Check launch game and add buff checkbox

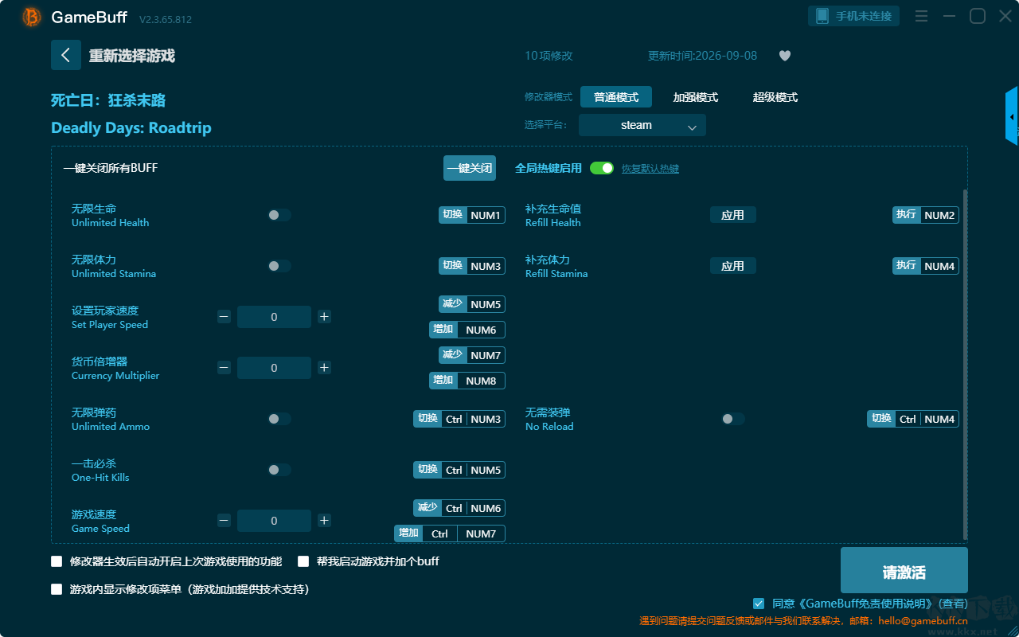pos(303,561)
